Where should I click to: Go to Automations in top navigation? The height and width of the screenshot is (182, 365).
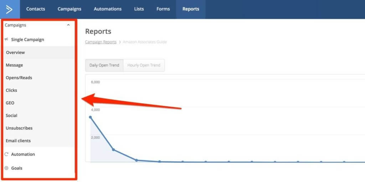click(x=108, y=9)
